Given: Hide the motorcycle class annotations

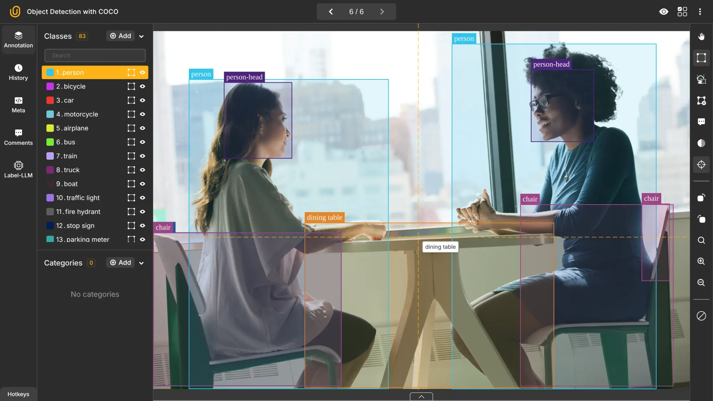Looking at the screenshot, I should [x=143, y=114].
